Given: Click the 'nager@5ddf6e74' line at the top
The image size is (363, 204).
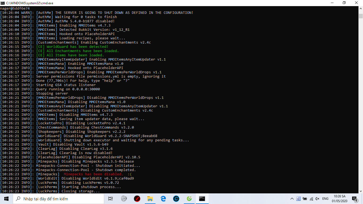Looking at the screenshot, I should click(x=15, y=8).
